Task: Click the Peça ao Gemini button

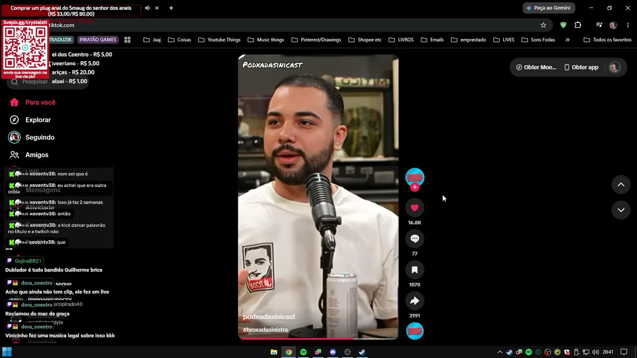Action: [549, 8]
